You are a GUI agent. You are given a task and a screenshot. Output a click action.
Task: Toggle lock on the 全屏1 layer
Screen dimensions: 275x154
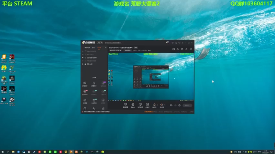tap(85, 64)
